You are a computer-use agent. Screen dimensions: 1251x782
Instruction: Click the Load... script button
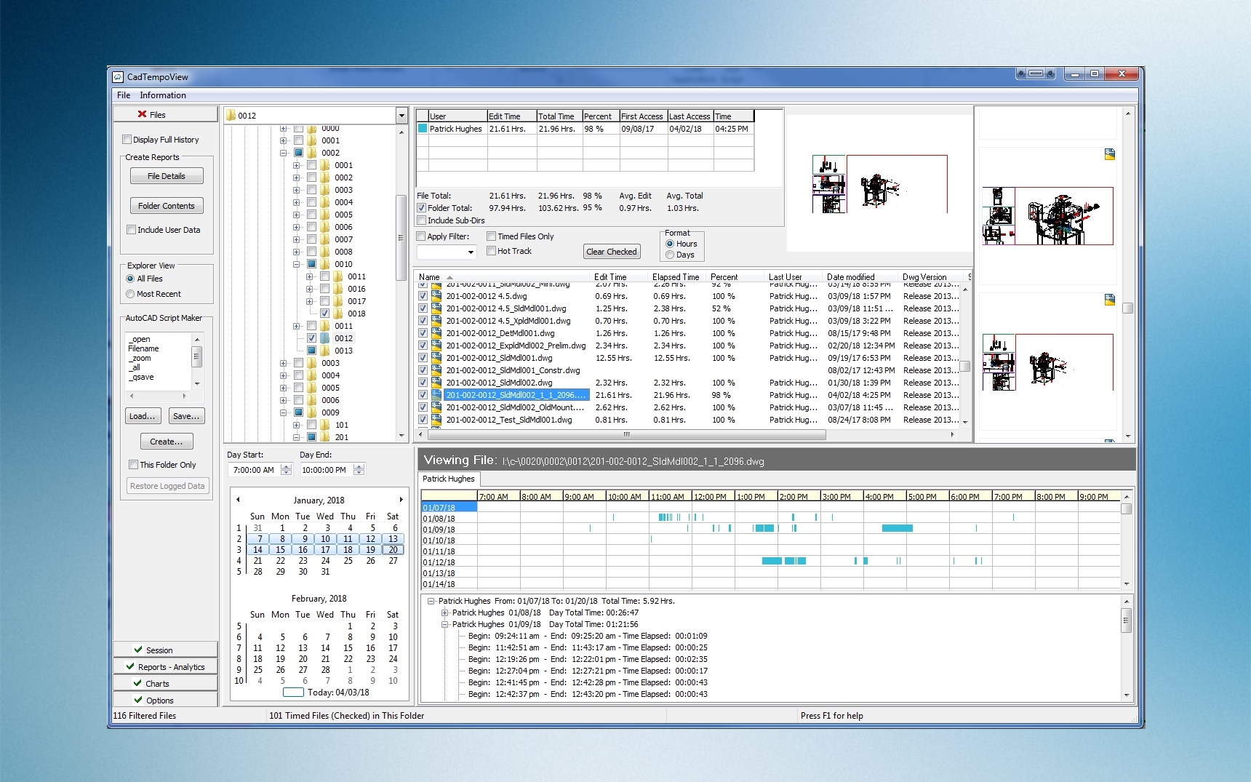coord(143,416)
